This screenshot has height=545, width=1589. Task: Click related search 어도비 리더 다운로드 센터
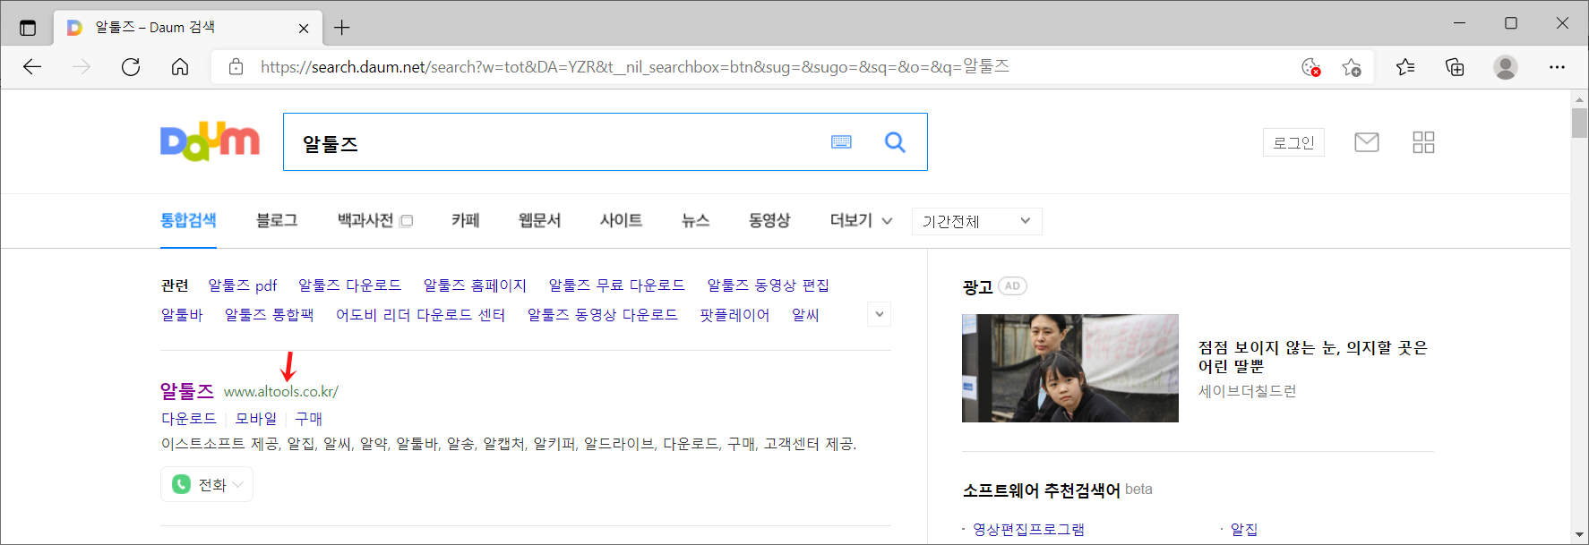pyautogui.click(x=421, y=315)
